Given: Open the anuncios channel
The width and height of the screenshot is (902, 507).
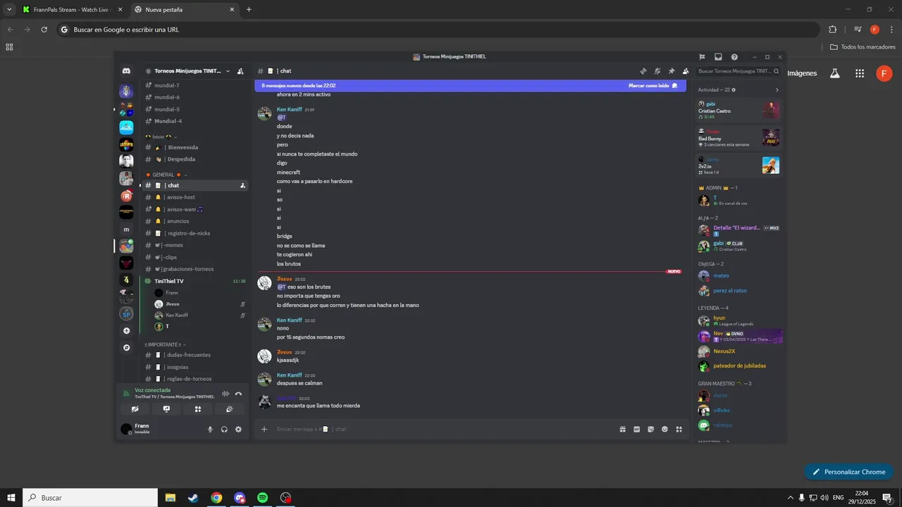Looking at the screenshot, I should coord(195,221).
